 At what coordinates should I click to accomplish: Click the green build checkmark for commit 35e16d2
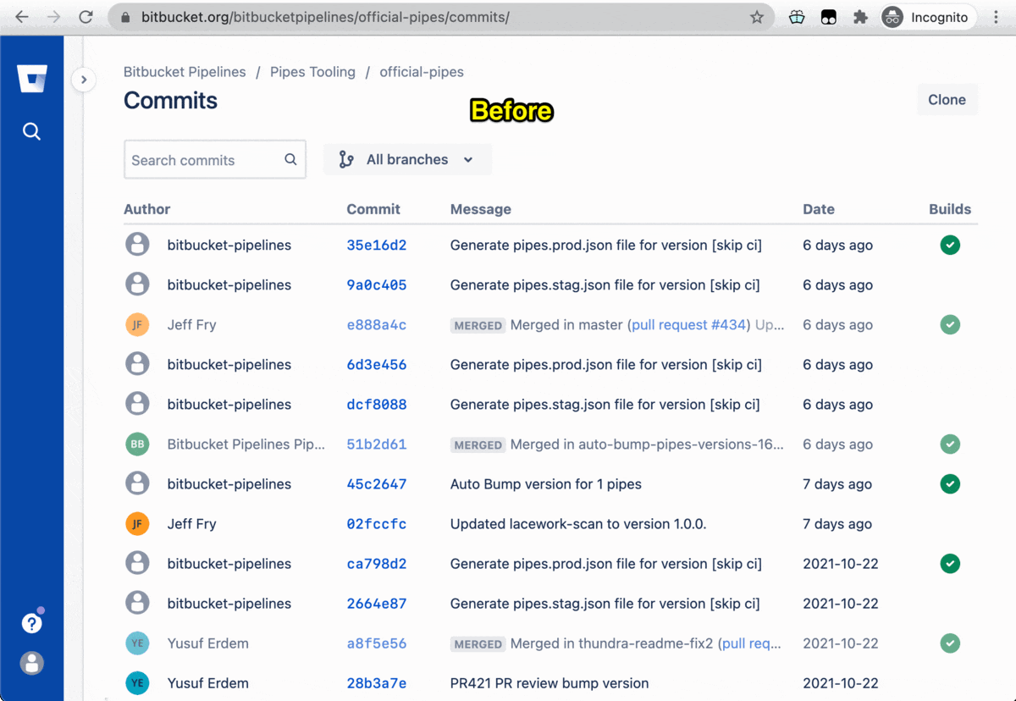(950, 245)
